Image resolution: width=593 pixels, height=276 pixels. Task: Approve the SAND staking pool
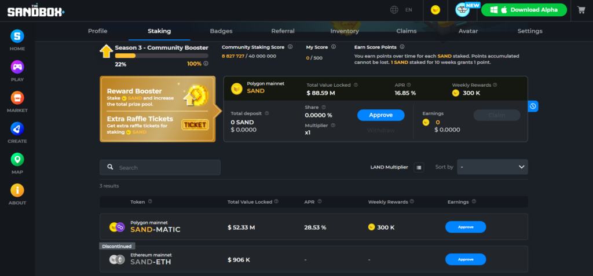tap(381, 115)
